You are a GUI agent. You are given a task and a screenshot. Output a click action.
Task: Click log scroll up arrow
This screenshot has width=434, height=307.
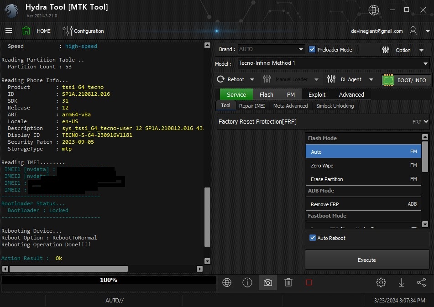207,45
